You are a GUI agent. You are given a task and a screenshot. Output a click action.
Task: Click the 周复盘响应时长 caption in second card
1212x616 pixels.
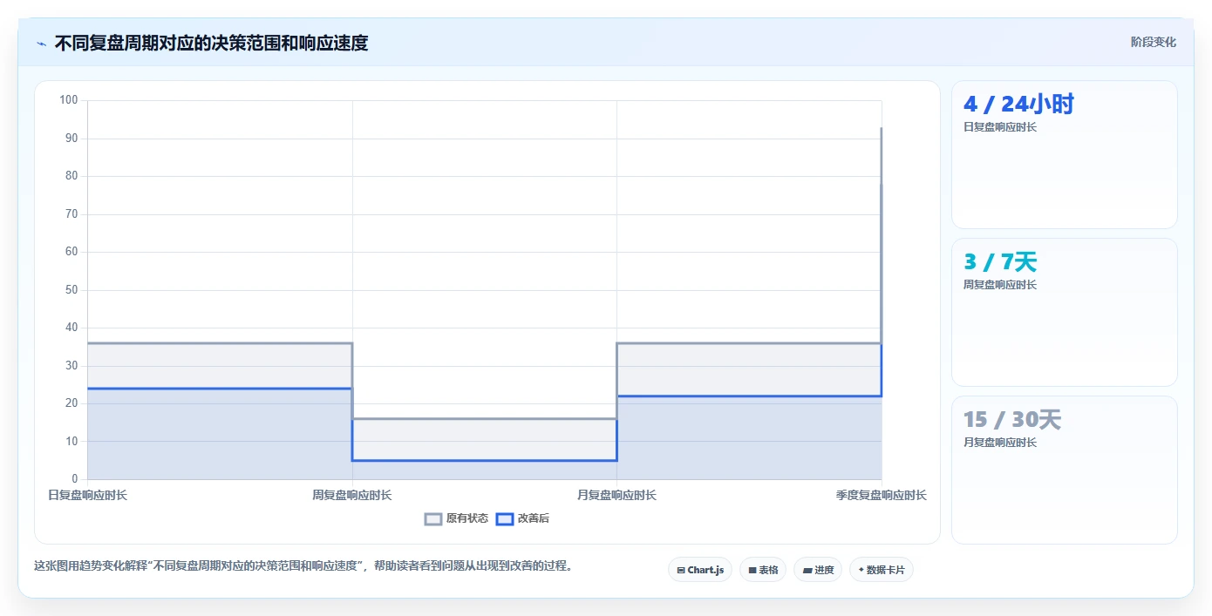(1000, 285)
